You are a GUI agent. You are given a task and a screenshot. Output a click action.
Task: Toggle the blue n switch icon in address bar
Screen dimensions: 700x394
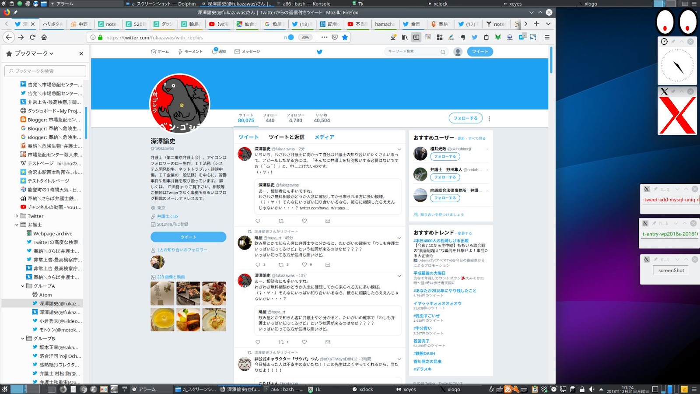tap(289, 37)
